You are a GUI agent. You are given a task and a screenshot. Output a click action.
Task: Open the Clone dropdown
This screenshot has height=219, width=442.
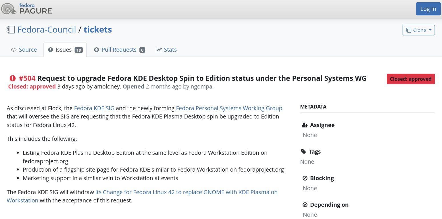[418, 30]
